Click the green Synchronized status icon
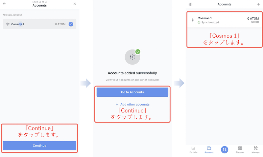Viewport: 263px width, 157px height. [x=199, y=22]
